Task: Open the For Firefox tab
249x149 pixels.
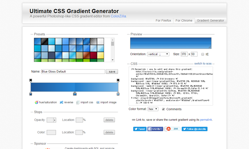Action: [x=163, y=21]
